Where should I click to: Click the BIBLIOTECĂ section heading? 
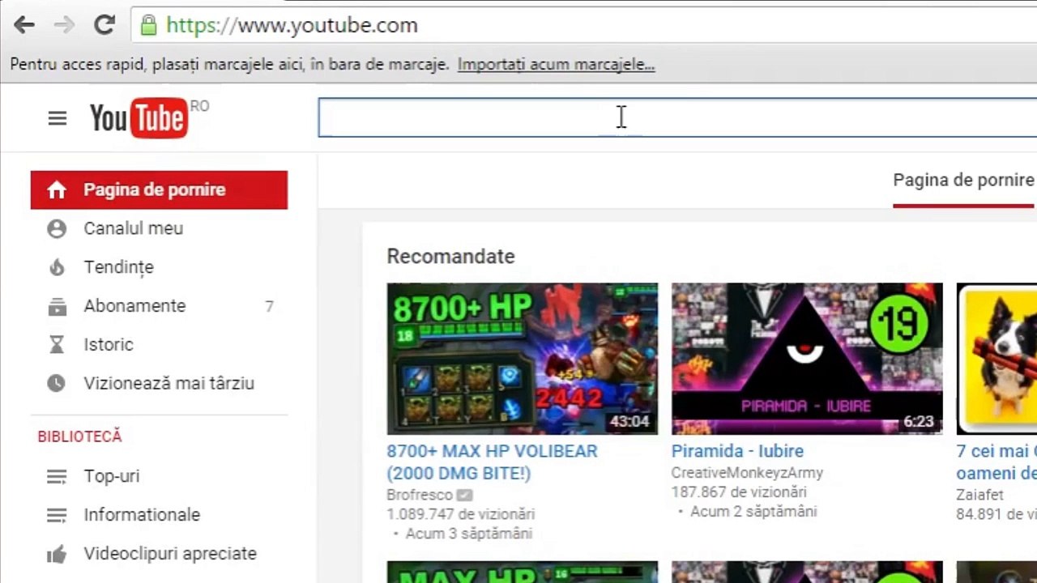pos(79,436)
